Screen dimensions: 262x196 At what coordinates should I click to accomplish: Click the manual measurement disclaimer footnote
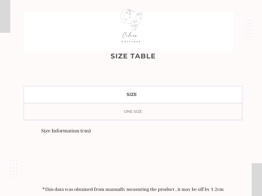(133, 190)
